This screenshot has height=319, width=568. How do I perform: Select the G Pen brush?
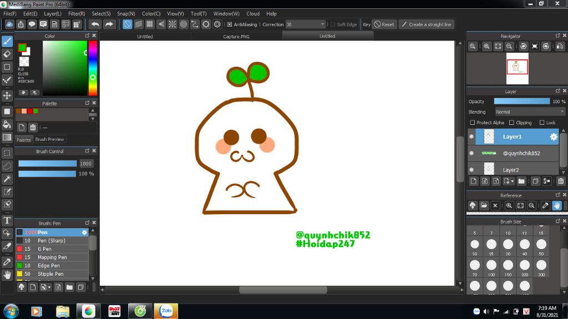pos(52,249)
